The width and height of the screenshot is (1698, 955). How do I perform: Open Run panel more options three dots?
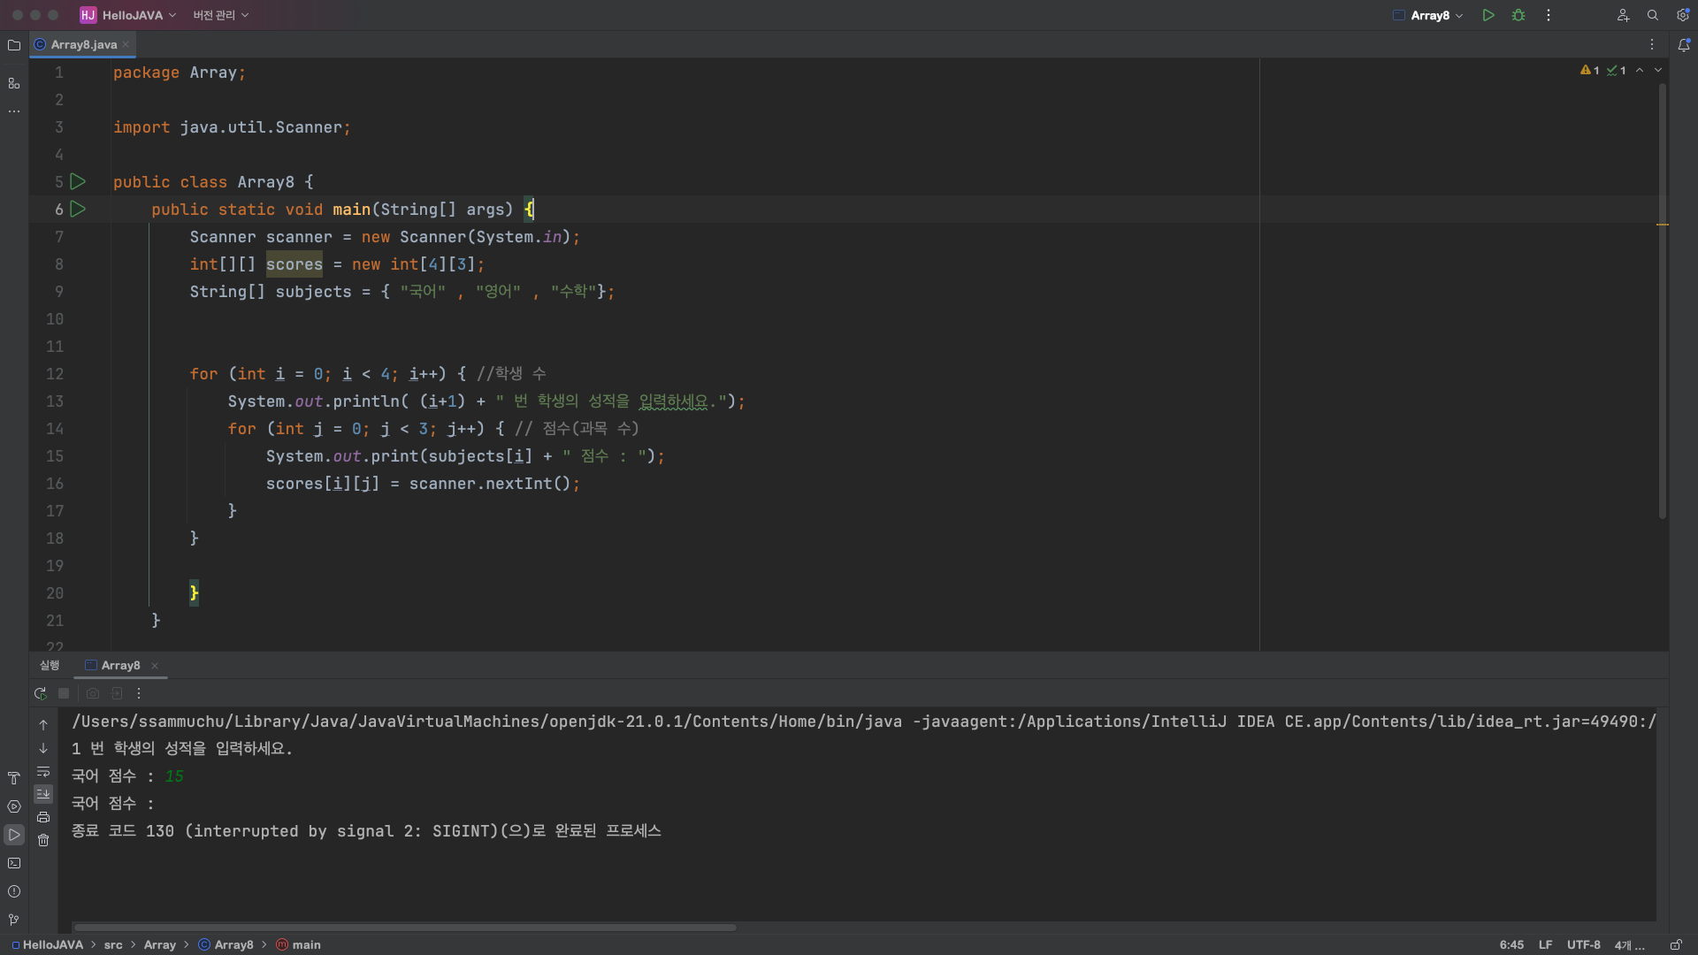click(x=138, y=693)
